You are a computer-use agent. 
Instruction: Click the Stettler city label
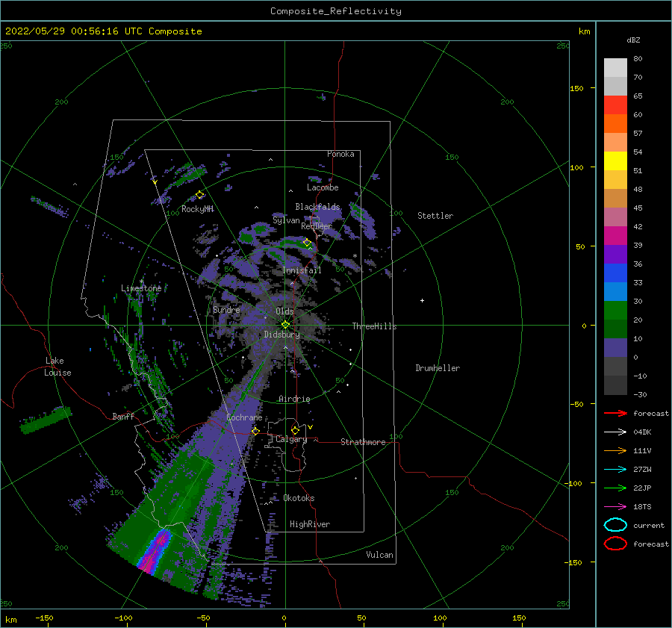(435, 216)
